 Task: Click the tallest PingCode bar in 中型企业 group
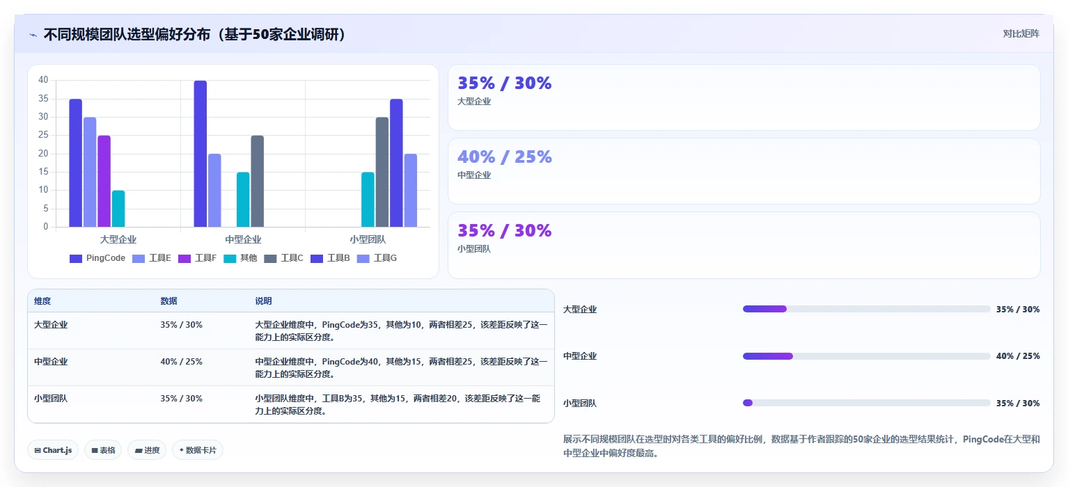(200, 154)
